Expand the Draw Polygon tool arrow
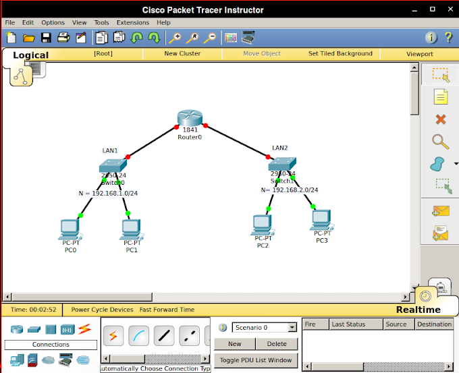Screen dimensions: 459x373 pos(456,164)
